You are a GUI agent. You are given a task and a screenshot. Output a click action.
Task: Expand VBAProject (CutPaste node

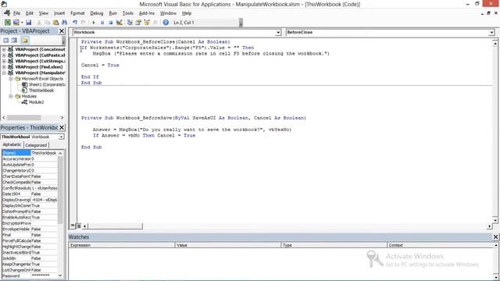pos(4,55)
